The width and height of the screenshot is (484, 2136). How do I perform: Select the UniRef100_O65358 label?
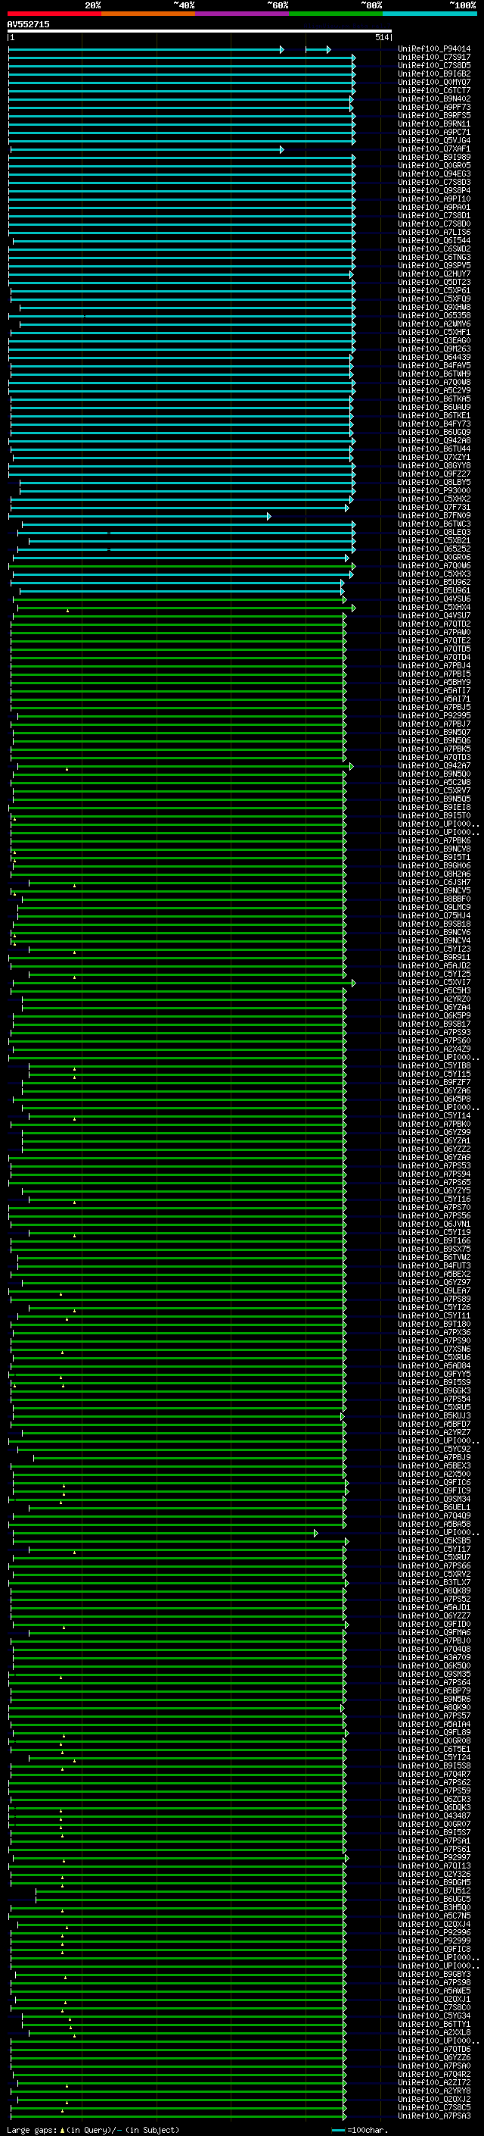tap(434, 316)
